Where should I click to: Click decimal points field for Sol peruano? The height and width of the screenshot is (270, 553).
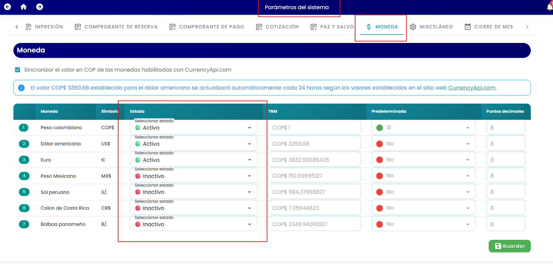point(505,192)
